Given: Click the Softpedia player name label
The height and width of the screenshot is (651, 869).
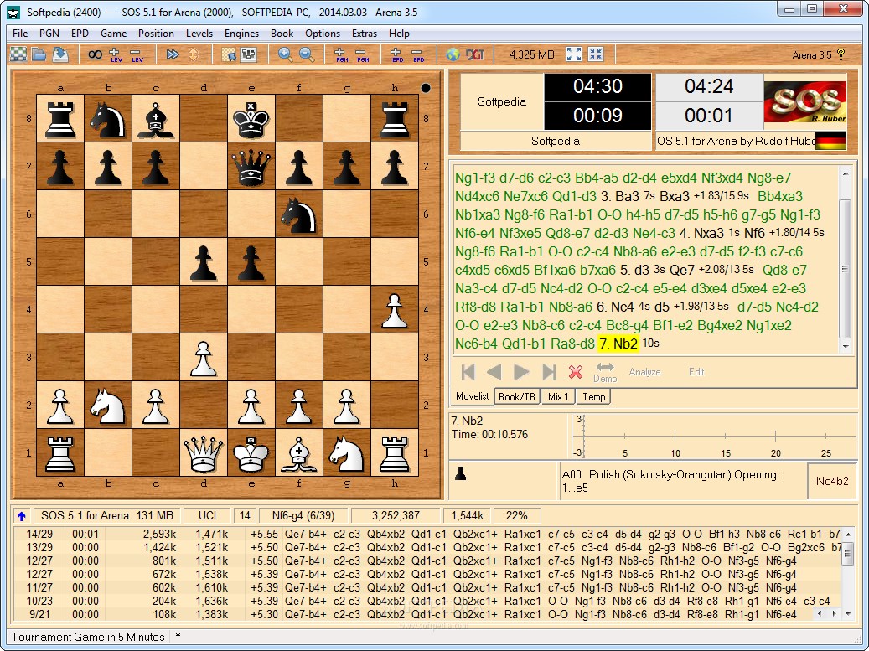Looking at the screenshot, I should pyautogui.click(x=502, y=101).
